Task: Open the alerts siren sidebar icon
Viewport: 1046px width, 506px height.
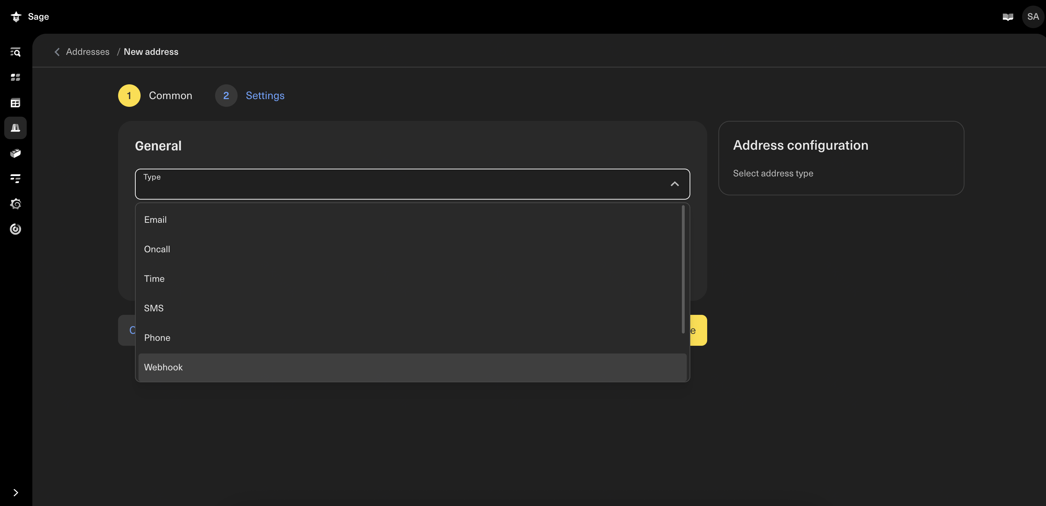Action: tap(15, 128)
